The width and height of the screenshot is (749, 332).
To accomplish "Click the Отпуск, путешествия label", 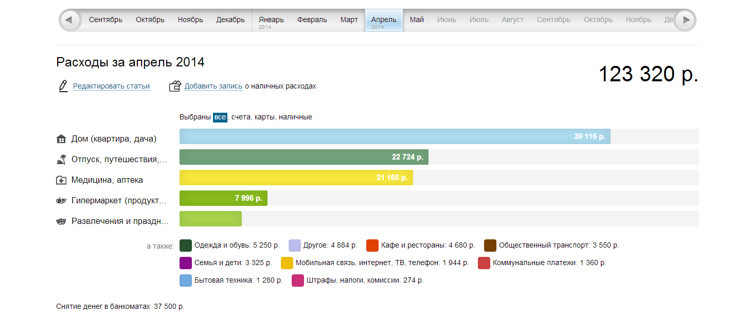I will coord(119,160).
